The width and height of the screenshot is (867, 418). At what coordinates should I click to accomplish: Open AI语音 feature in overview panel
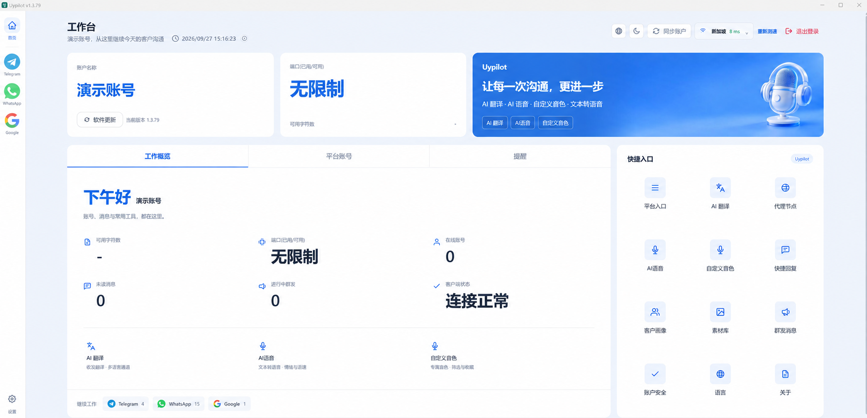[282, 356]
